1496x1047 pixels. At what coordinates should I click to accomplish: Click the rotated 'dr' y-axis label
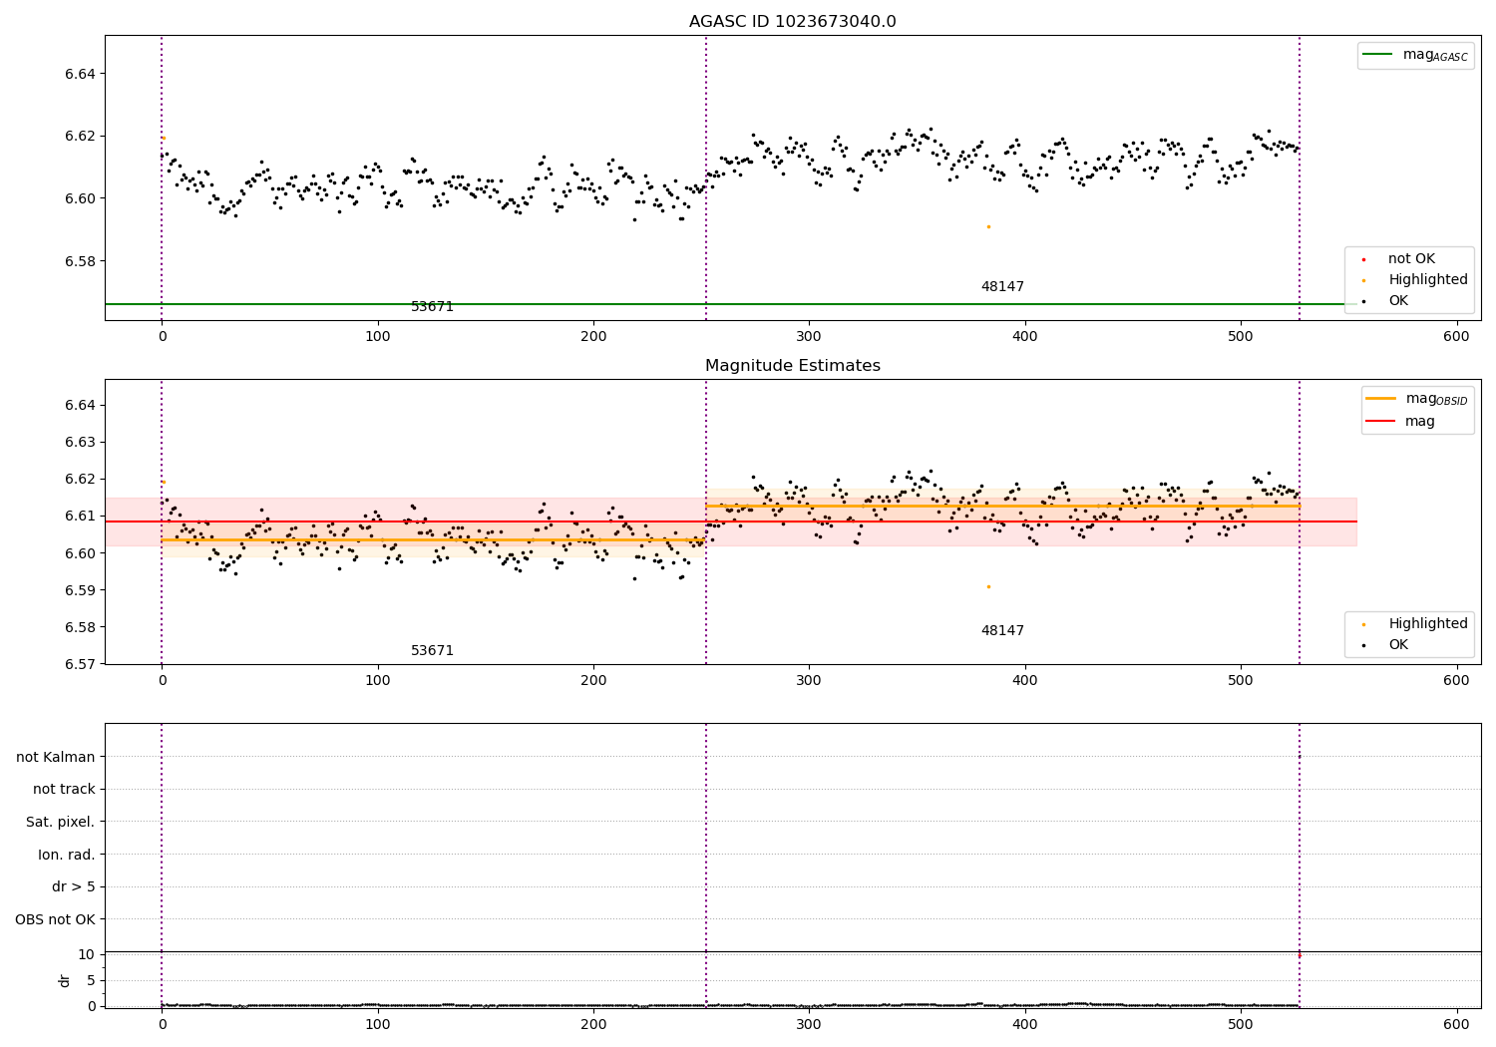(x=65, y=980)
